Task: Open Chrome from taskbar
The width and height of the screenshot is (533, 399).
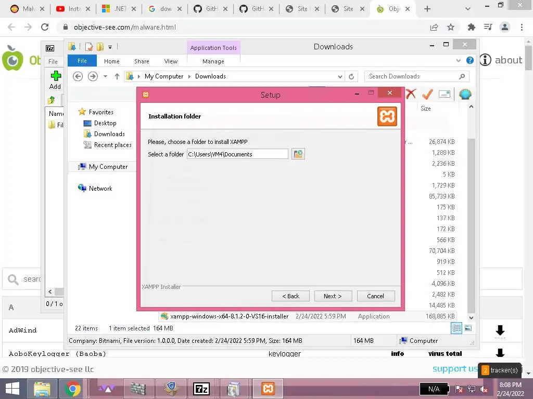Action: click(72, 389)
